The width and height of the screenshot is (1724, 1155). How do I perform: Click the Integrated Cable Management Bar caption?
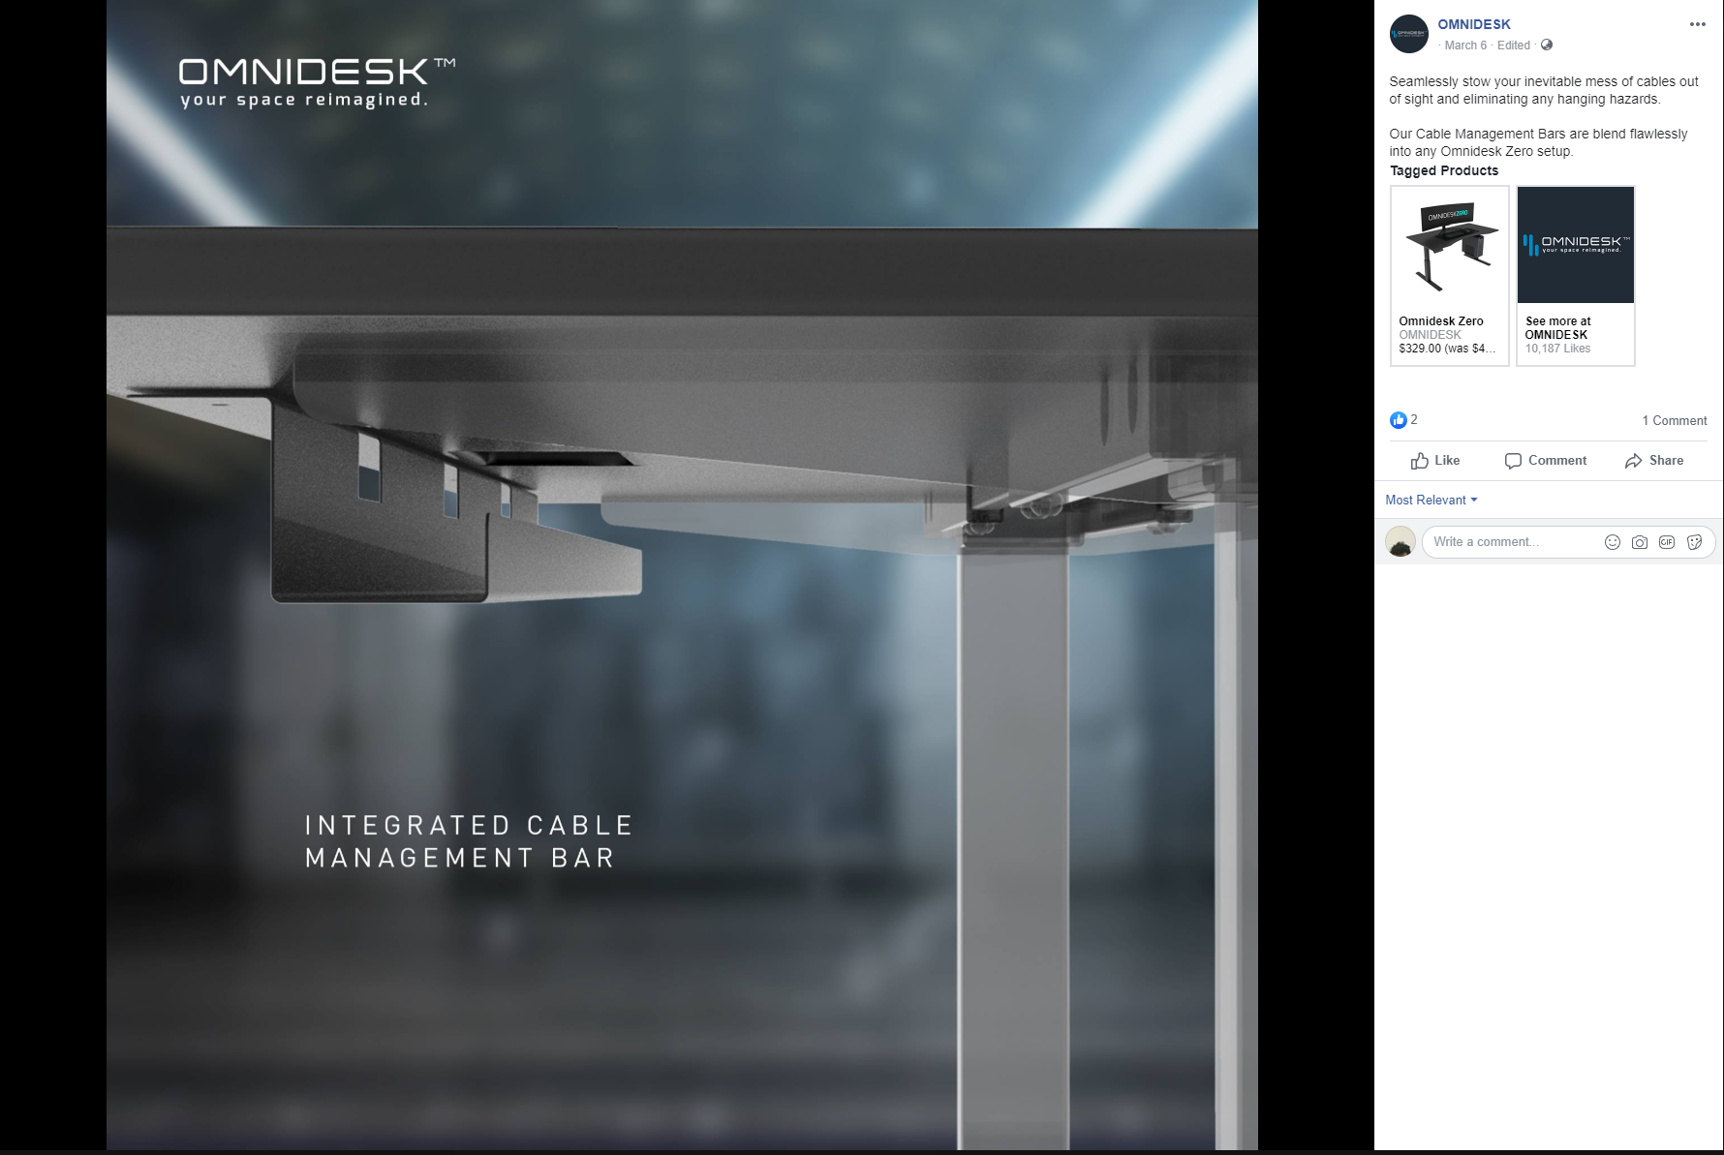(469, 841)
